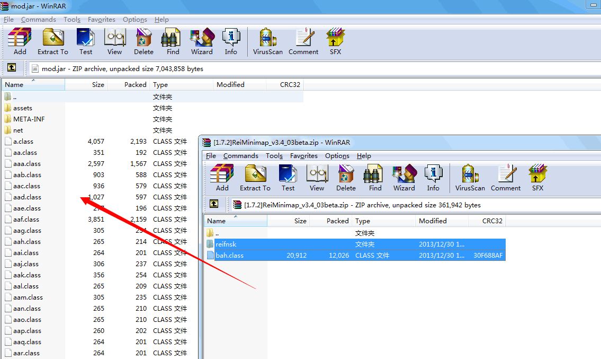Open File menu in ReiMinimap window
Screen dimensions: 601x359
coord(211,156)
